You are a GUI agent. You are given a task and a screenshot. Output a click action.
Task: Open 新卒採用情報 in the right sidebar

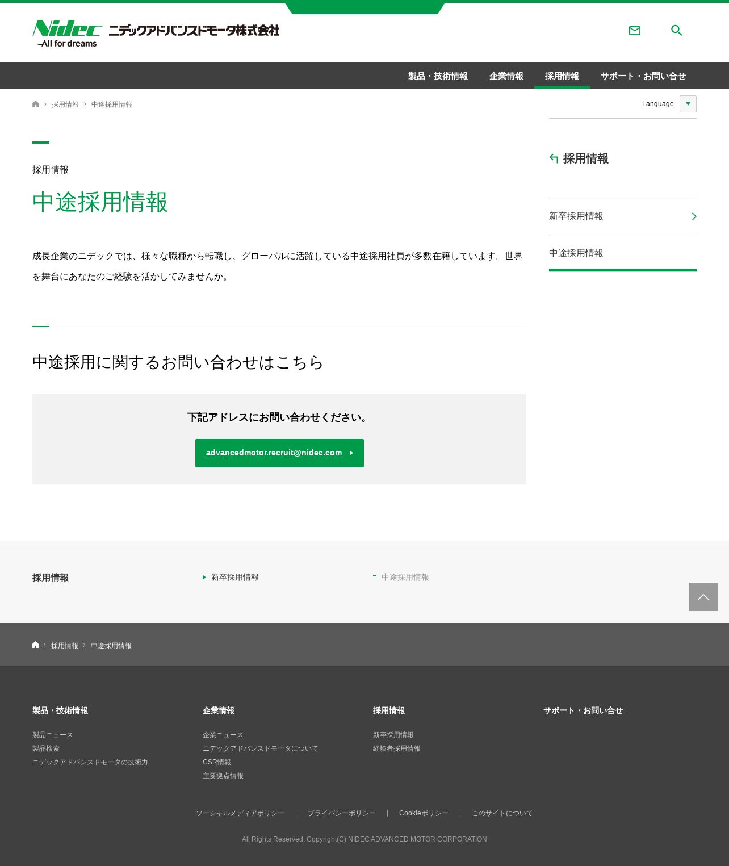[x=623, y=216]
